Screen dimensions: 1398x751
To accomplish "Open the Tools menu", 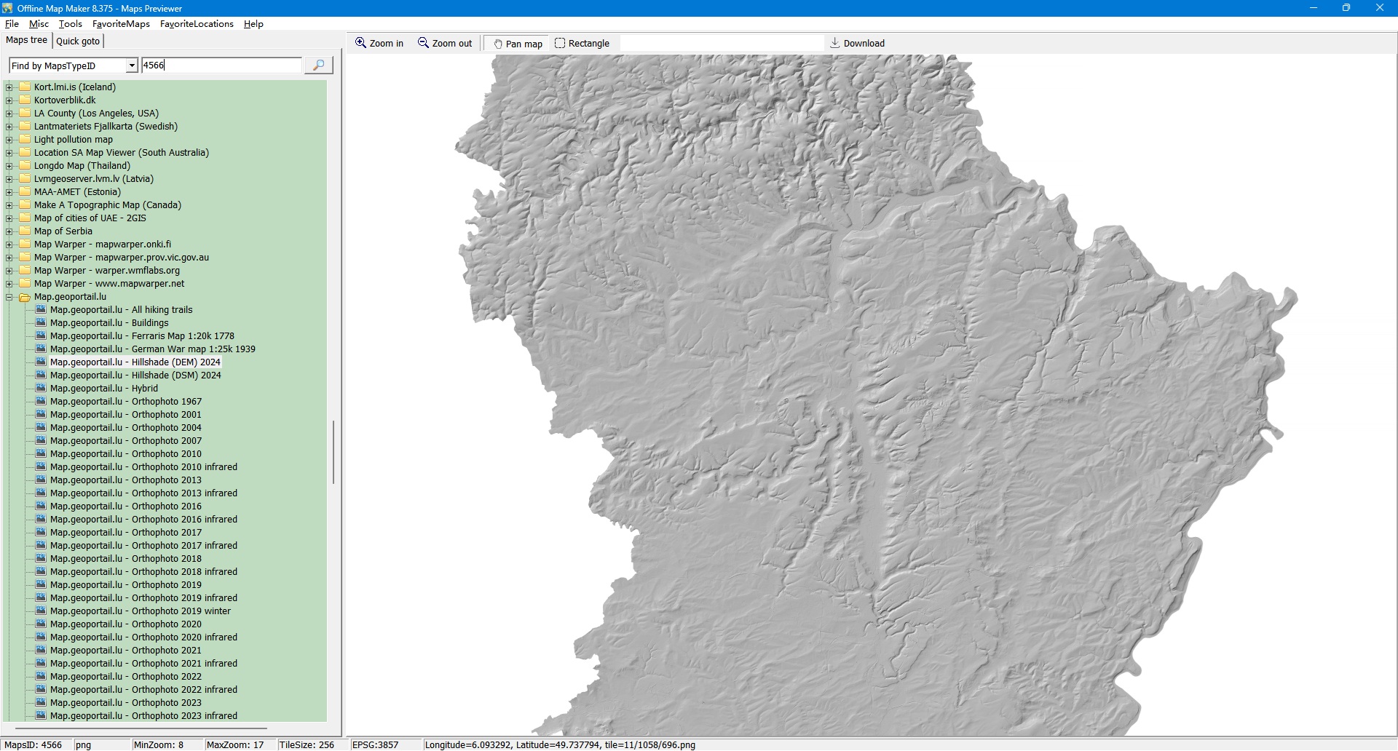I will pos(70,24).
